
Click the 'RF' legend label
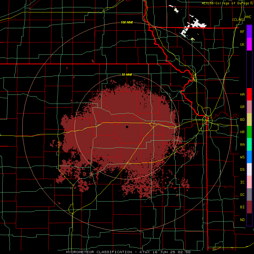click(242, 32)
